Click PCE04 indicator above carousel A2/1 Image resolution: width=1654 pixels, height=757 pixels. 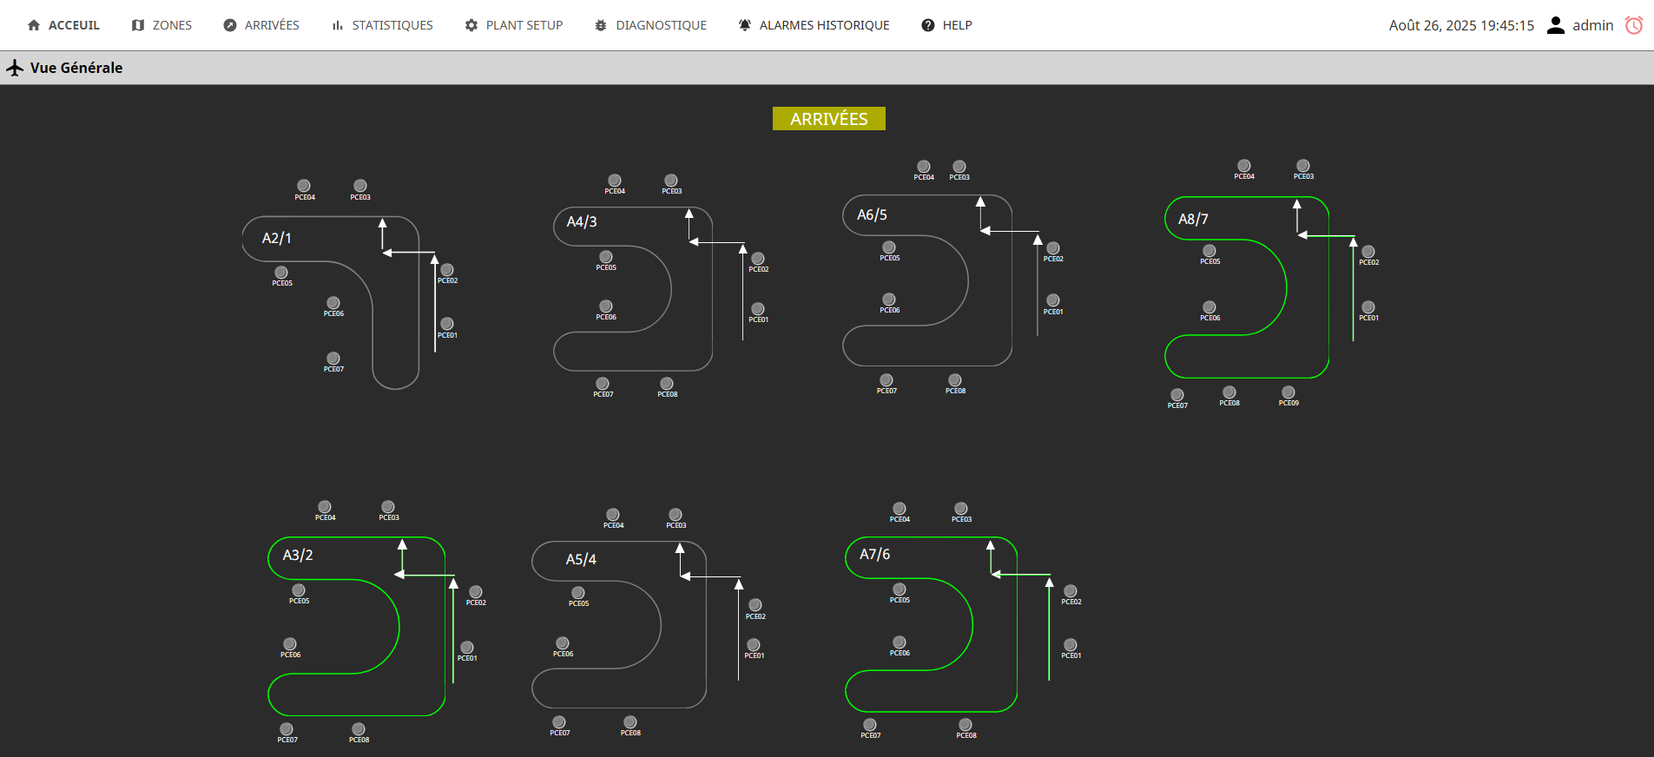[x=304, y=186]
